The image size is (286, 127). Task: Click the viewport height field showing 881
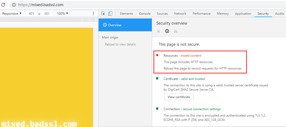(x=47, y=14)
